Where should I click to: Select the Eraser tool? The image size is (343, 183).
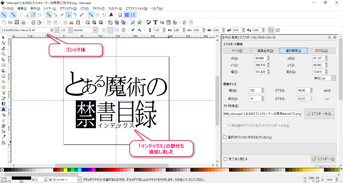coord(3,120)
